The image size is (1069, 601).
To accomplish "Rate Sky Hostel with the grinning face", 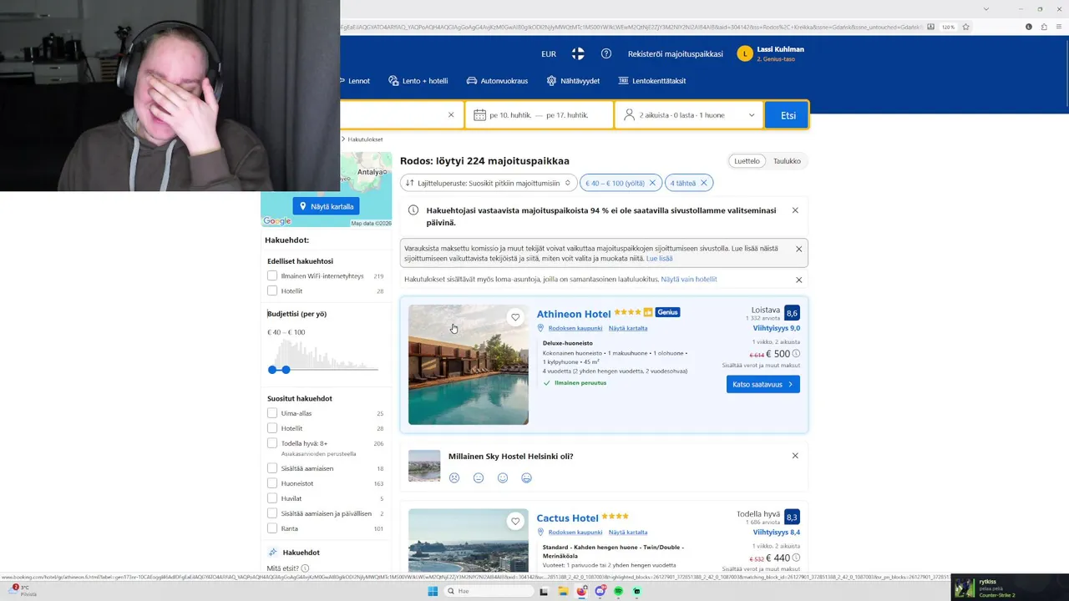I will point(527,477).
